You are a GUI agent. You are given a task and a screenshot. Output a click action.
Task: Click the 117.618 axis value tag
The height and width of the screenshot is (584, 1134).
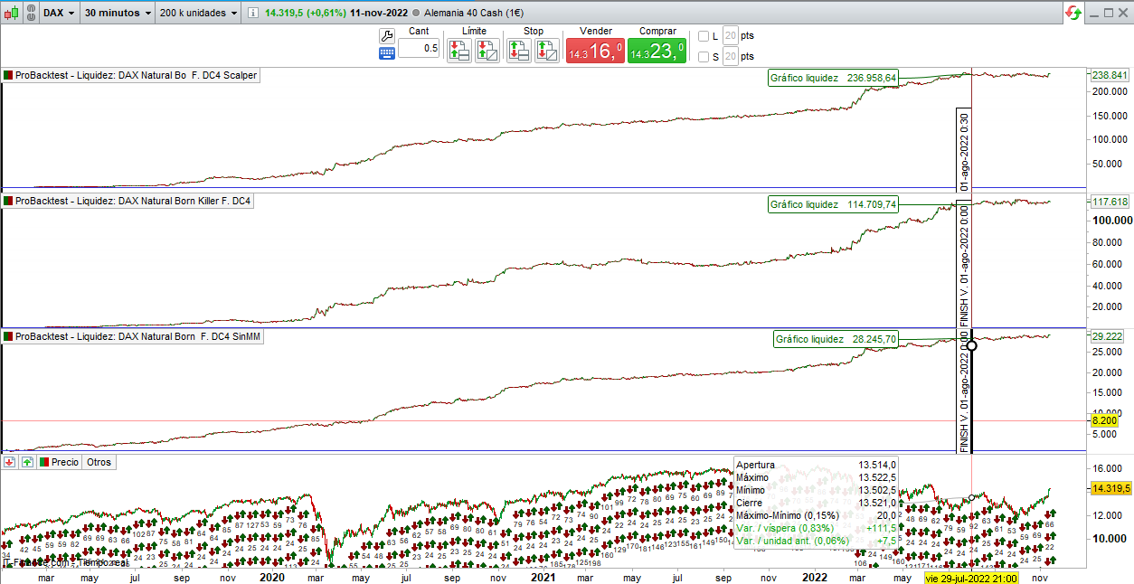[x=1110, y=202]
